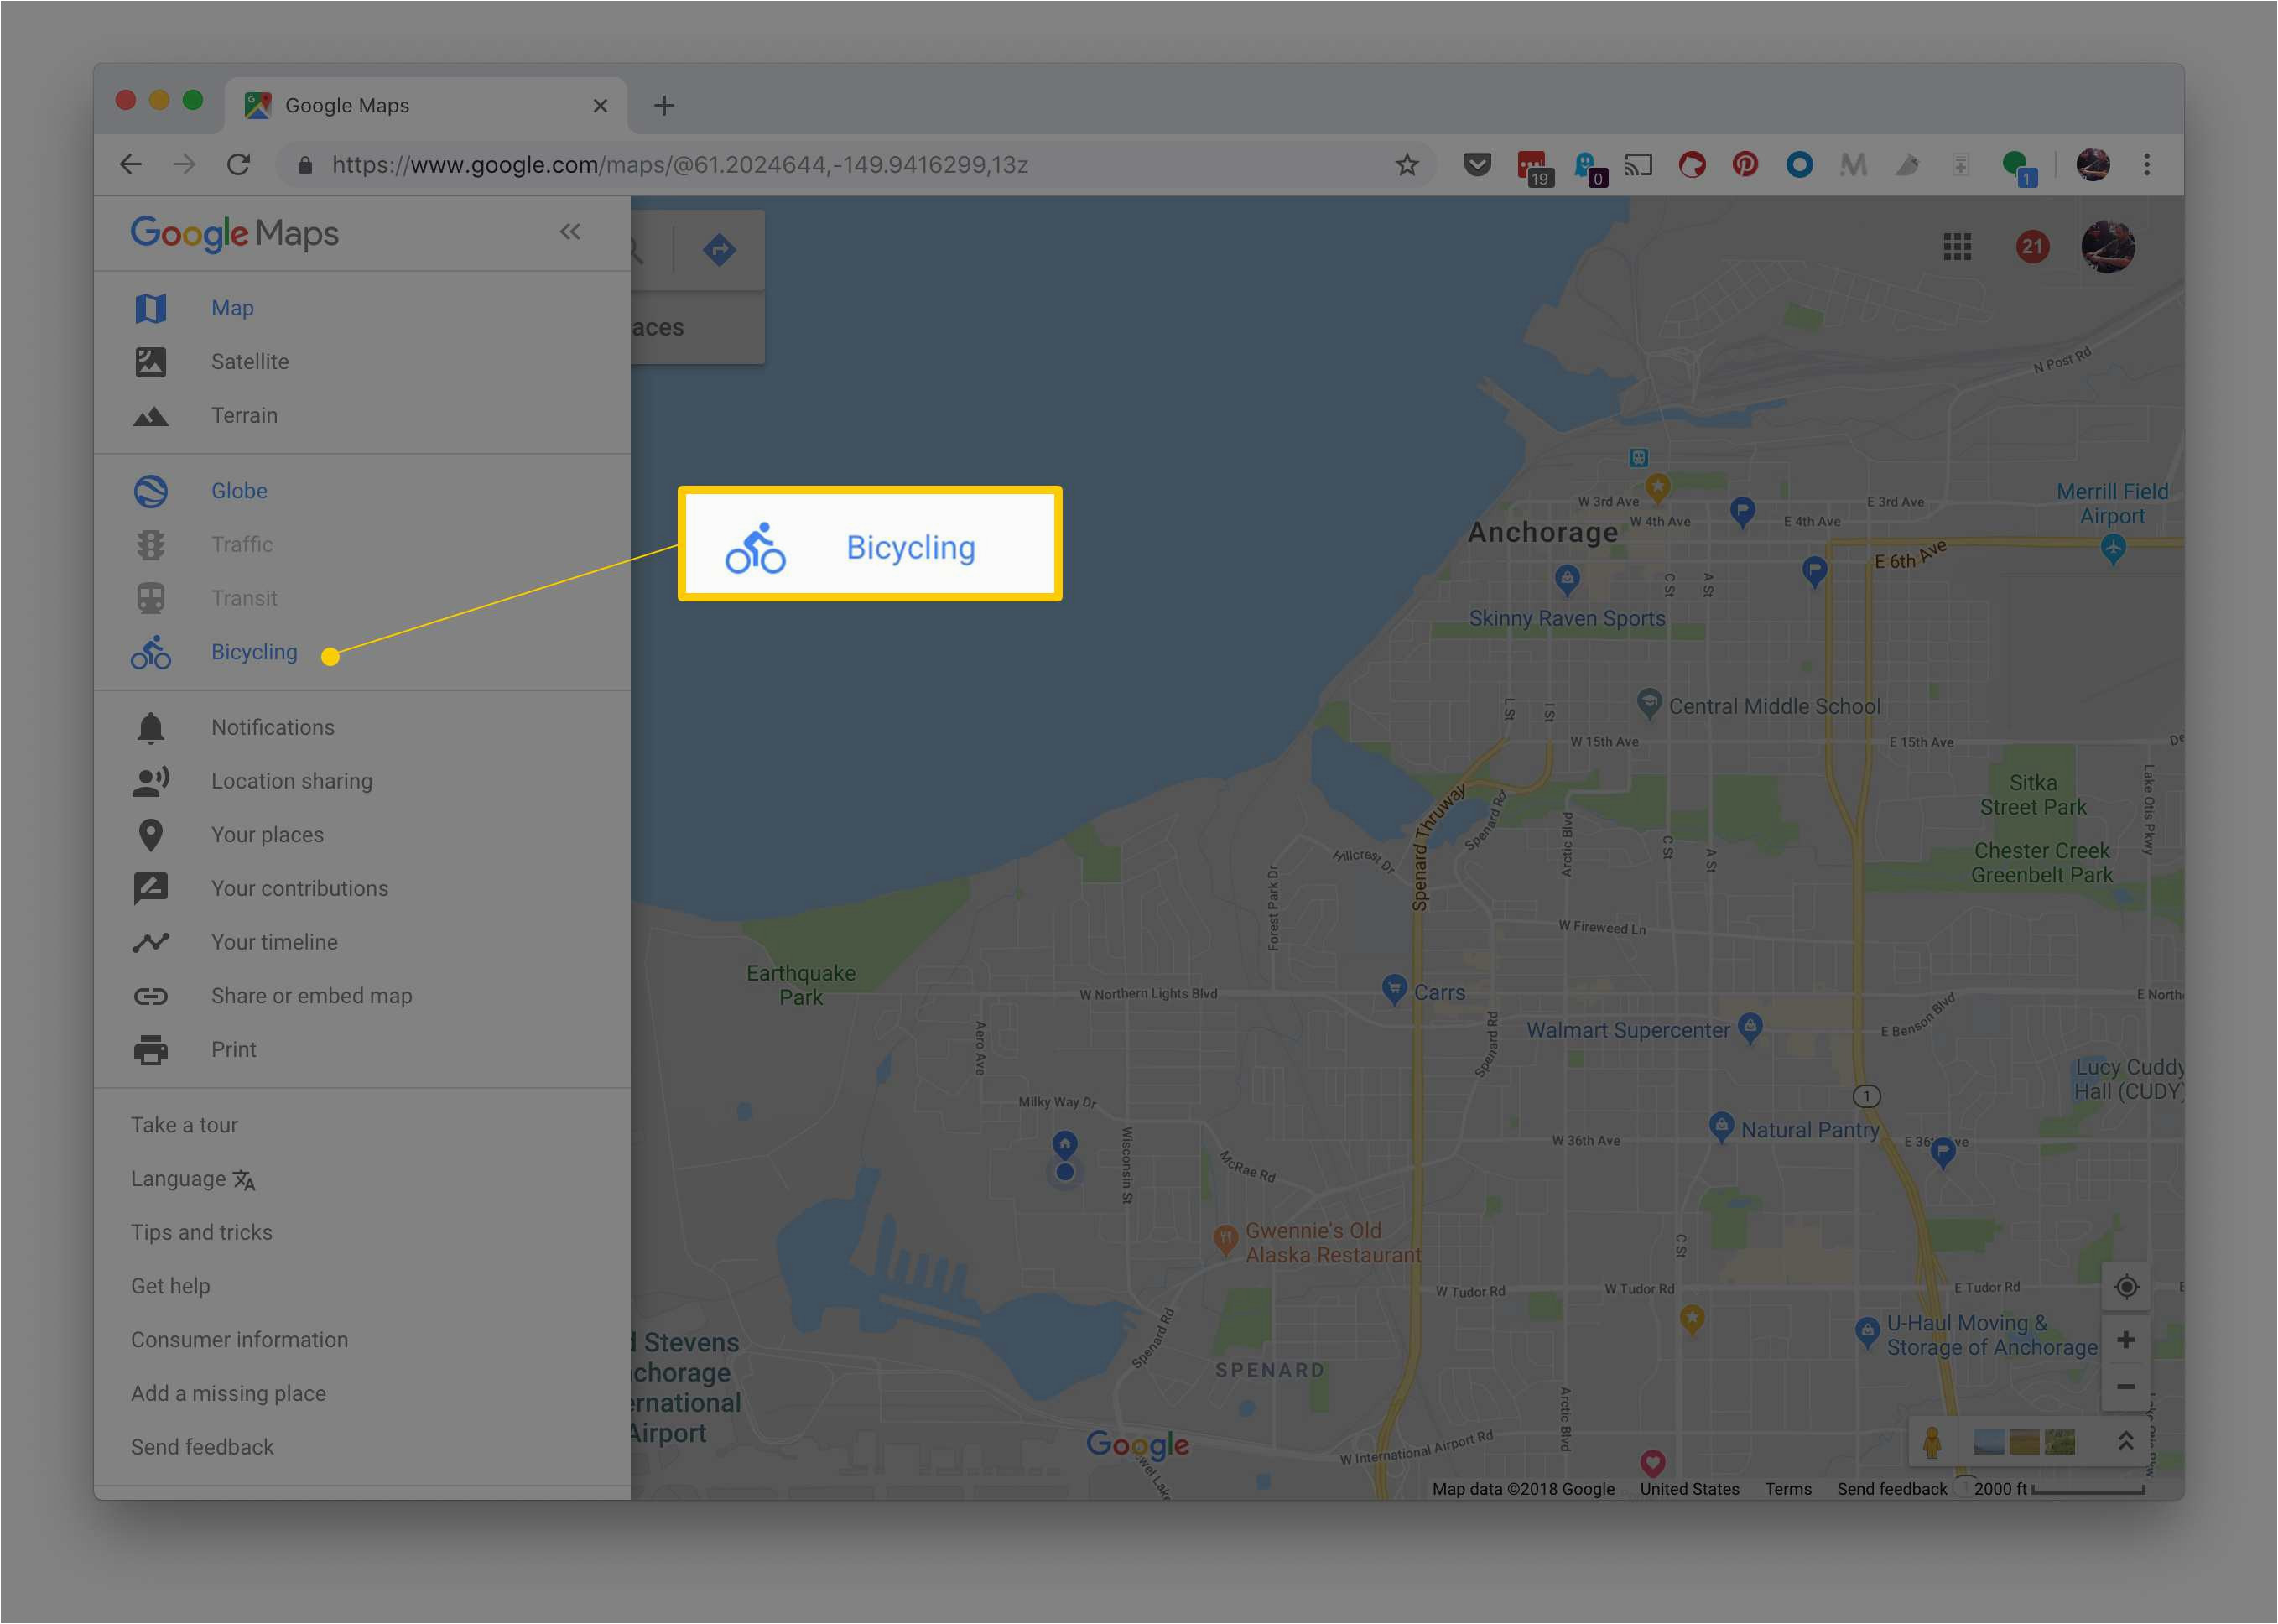Screen dimensions: 2278x1624
Task: Click the Pocket extension icon
Action: tap(1477, 165)
